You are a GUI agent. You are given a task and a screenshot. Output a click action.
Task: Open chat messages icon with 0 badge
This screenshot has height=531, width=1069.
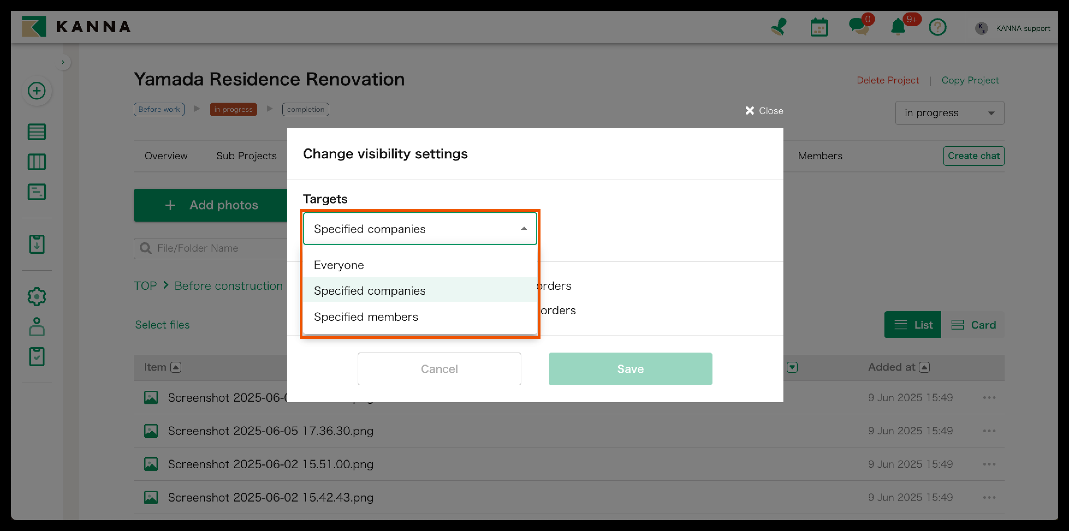point(858,27)
